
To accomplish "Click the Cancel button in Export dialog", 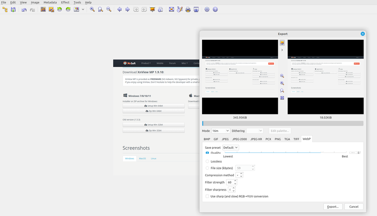I will (354, 207).
